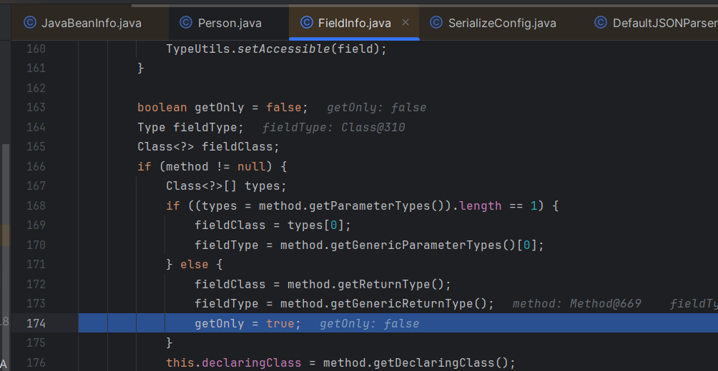
Task: Click gutter line number 166
Action: (35, 166)
